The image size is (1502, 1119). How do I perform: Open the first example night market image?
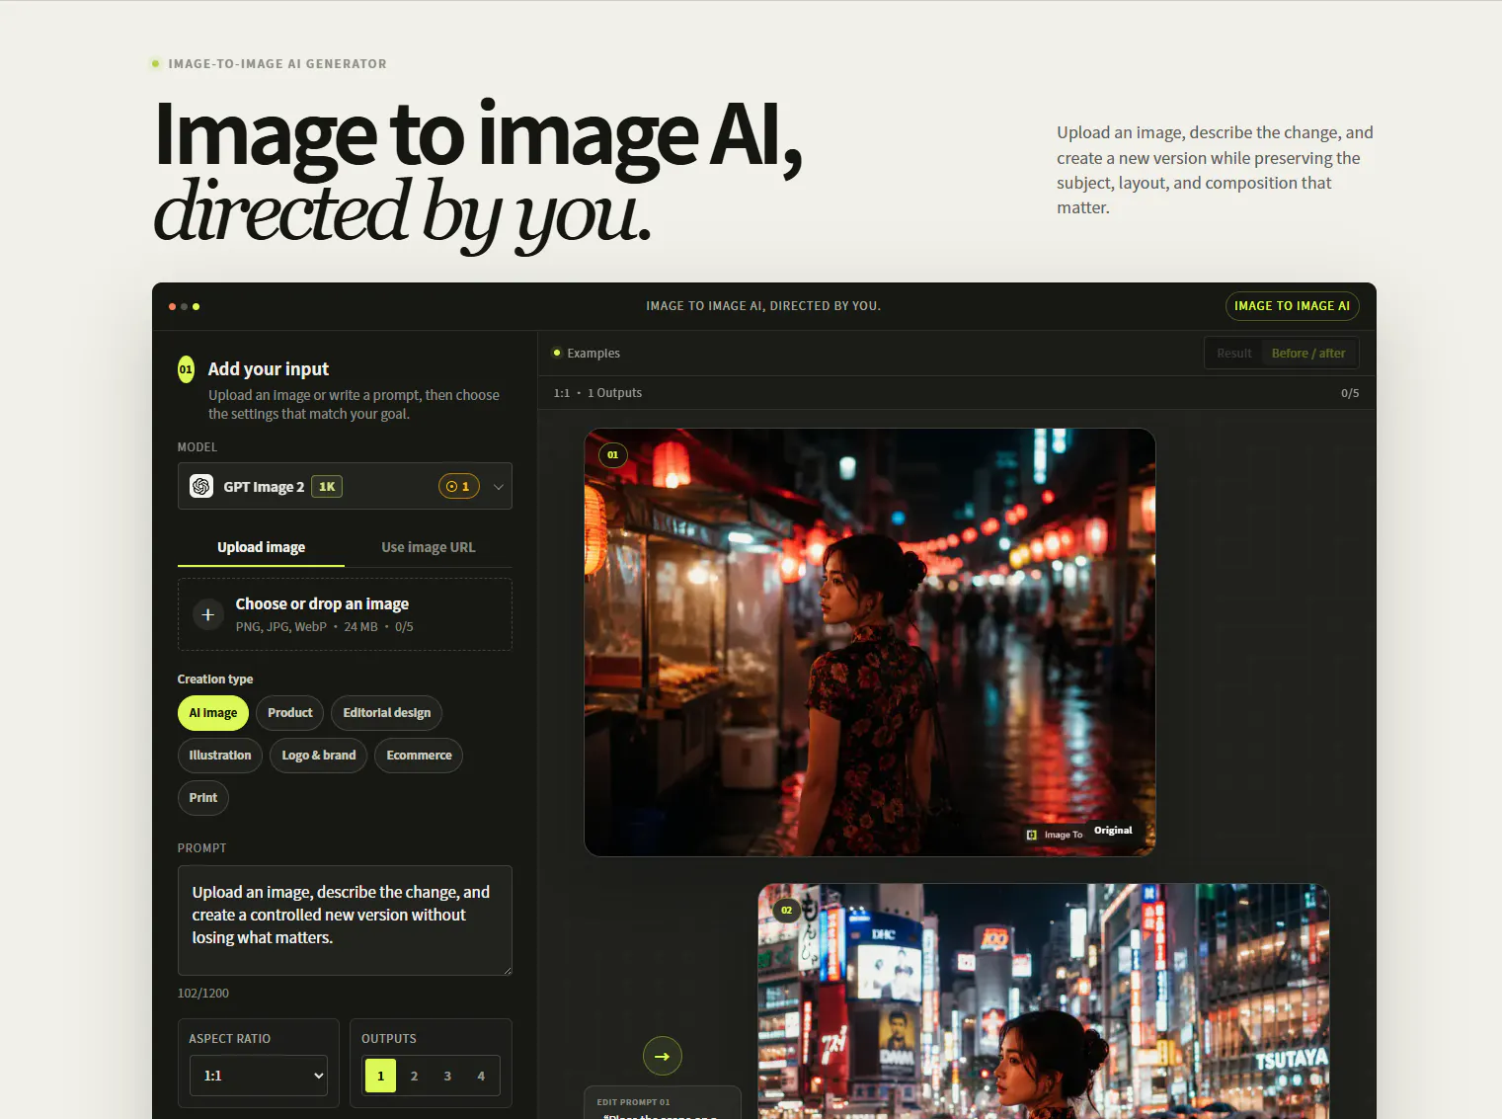point(870,642)
